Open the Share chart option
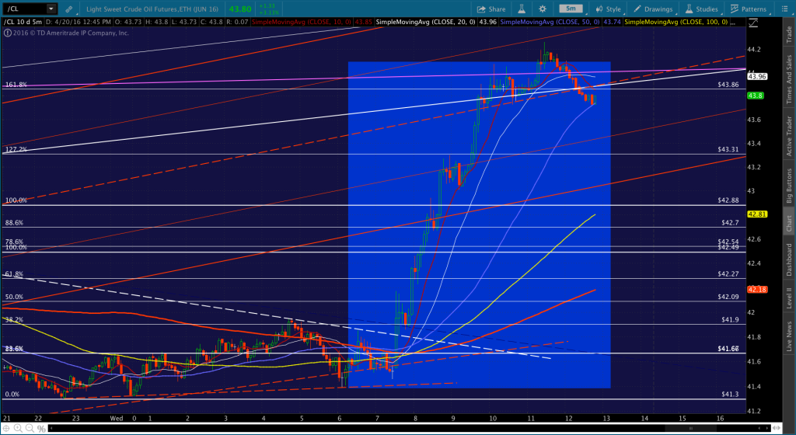The image size is (796, 435). (491, 9)
